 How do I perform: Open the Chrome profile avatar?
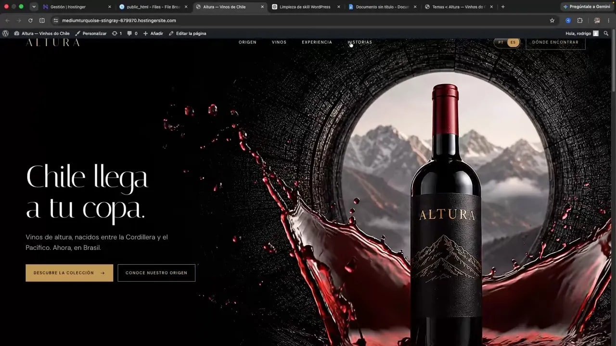597,21
